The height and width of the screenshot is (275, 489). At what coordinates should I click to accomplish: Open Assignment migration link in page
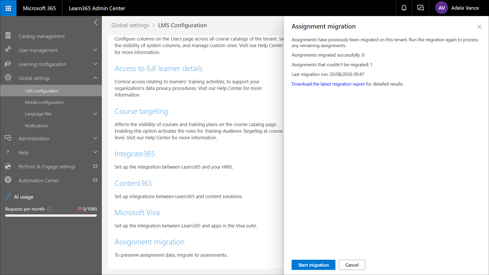(x=150, y=242)
